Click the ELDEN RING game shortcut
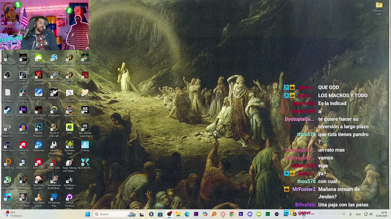 click(85, 59)
